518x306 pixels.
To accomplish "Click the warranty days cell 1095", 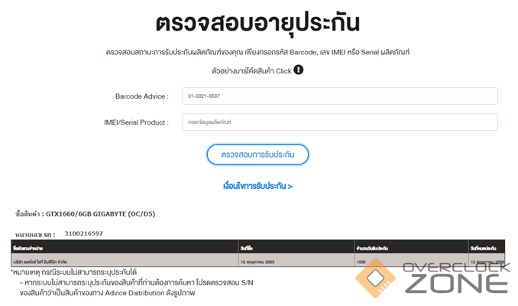I will [411, 262].
